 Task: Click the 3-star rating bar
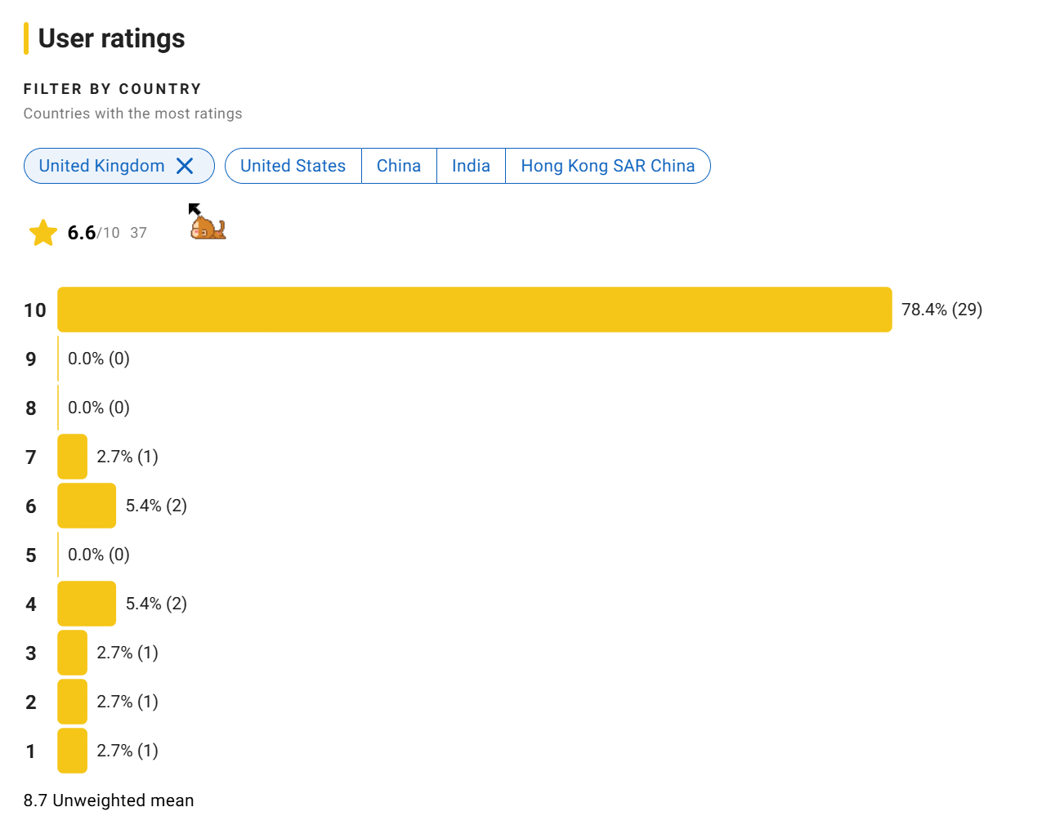point(72,653)
